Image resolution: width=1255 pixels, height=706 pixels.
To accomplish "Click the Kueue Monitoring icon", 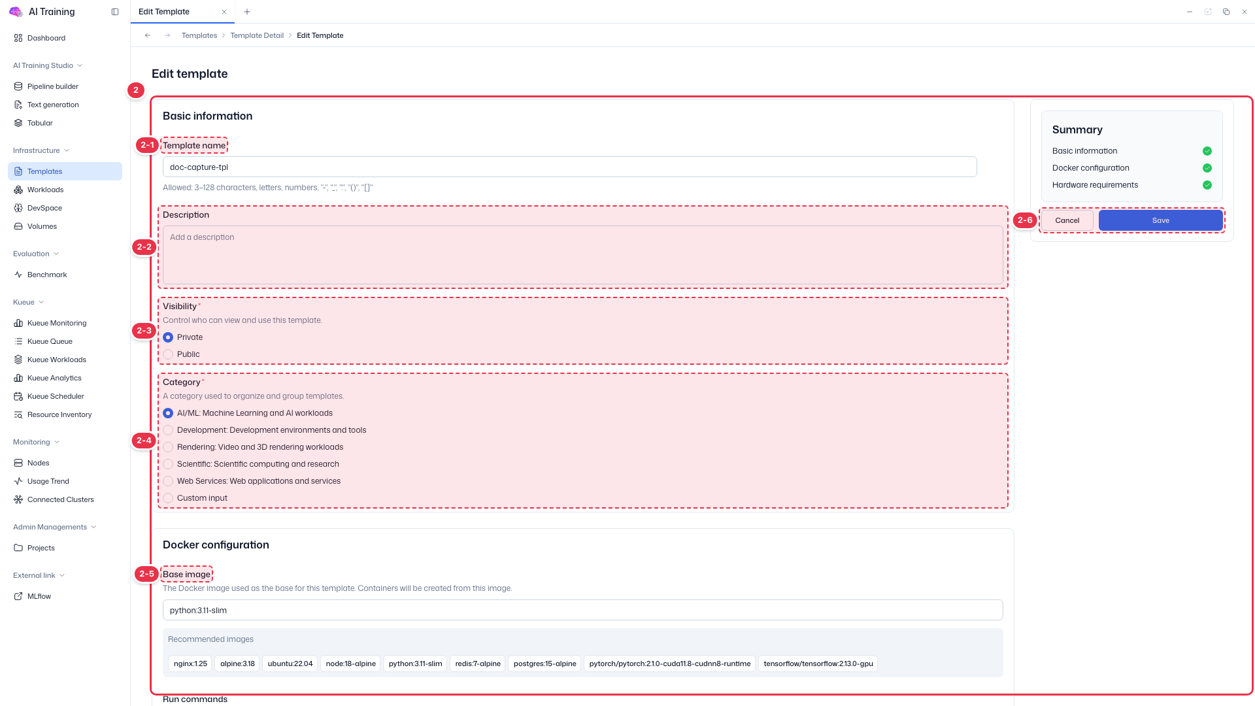I will (x=18, y=323).
